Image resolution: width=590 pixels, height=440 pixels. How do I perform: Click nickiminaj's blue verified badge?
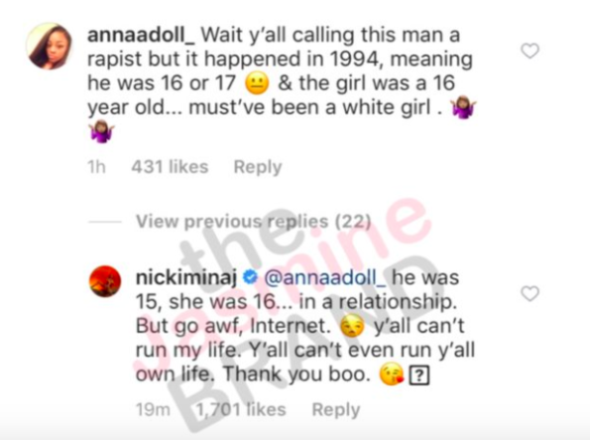click(250, 278)
